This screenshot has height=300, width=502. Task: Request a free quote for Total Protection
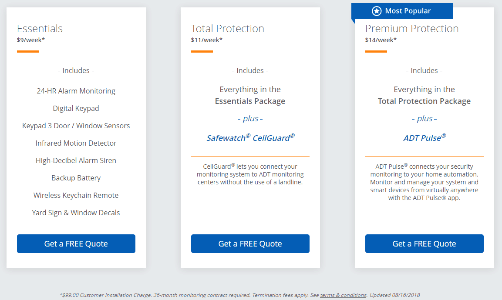[x=250, y=243]
